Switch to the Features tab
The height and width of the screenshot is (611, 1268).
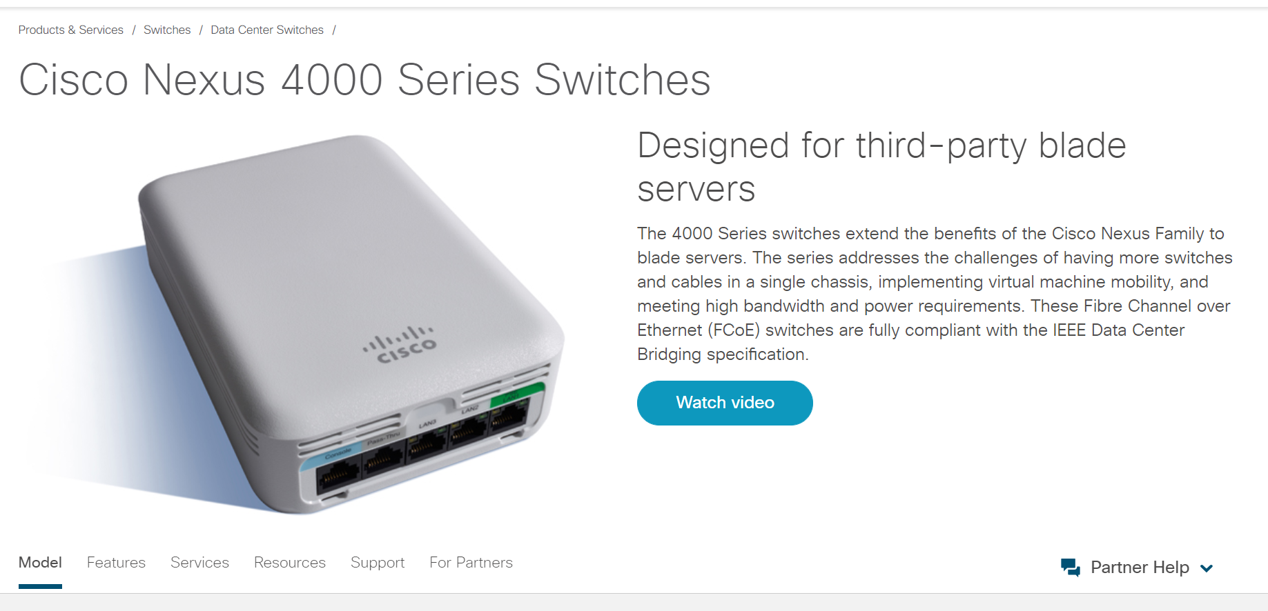coord(116,563)
